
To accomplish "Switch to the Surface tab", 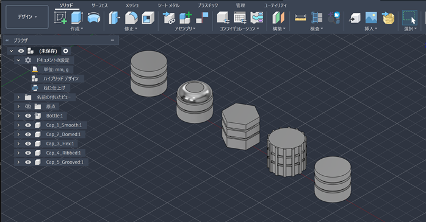I will tap(99, 5).
